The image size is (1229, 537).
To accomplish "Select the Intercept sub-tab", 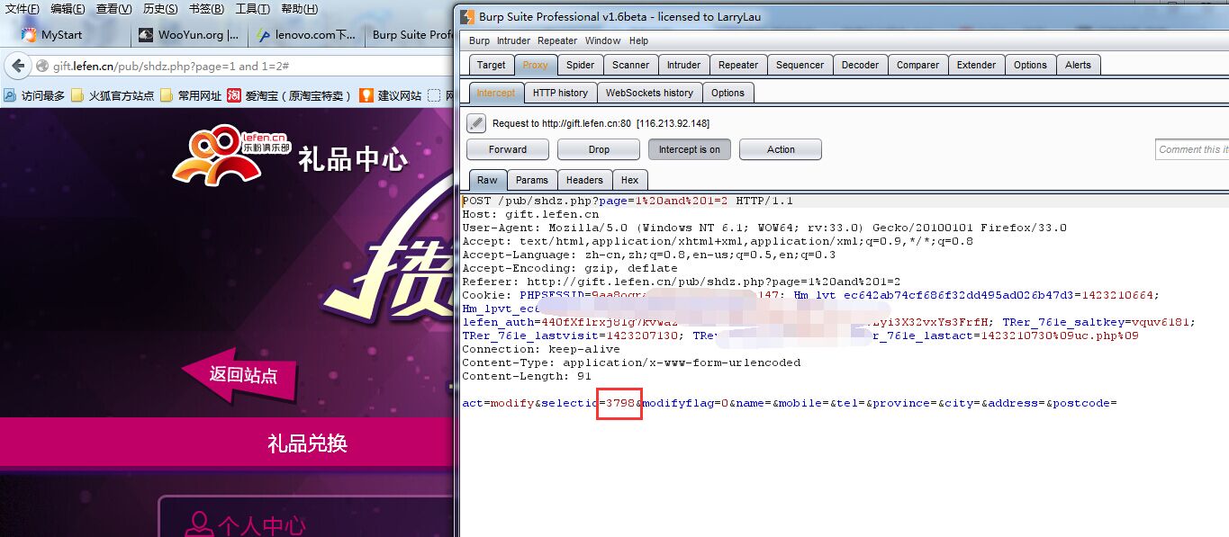I will click(x=496, y=93).
